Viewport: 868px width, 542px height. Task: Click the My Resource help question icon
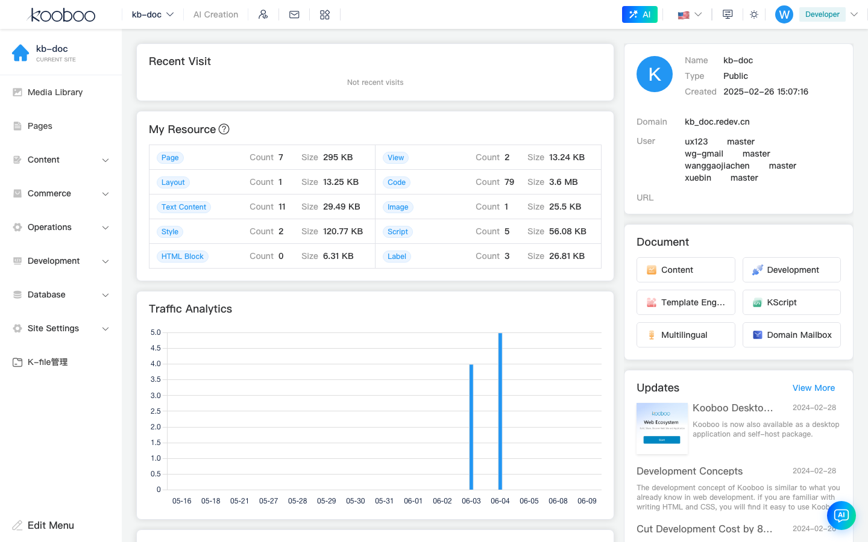224,129
